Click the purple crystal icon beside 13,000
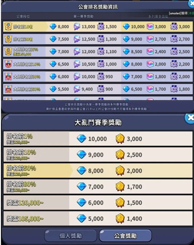 pos(77,27)
